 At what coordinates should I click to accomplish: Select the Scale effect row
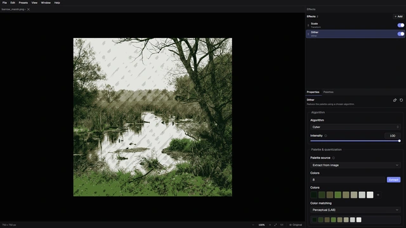[355, 25]
